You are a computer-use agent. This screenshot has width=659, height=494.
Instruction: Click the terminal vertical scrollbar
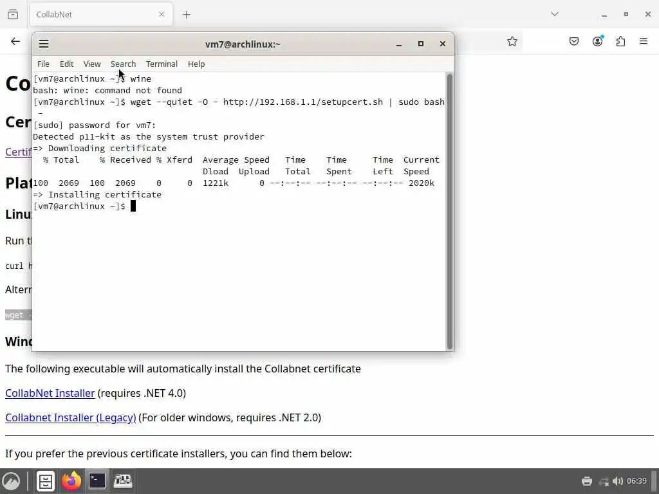[x=450, y=211]
